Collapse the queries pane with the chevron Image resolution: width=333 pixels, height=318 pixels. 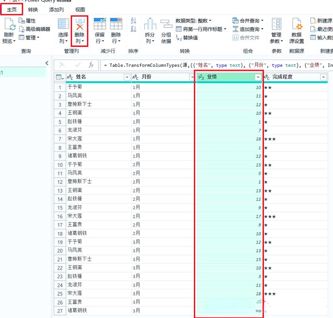pyautogui.click(x=47, y=63)
